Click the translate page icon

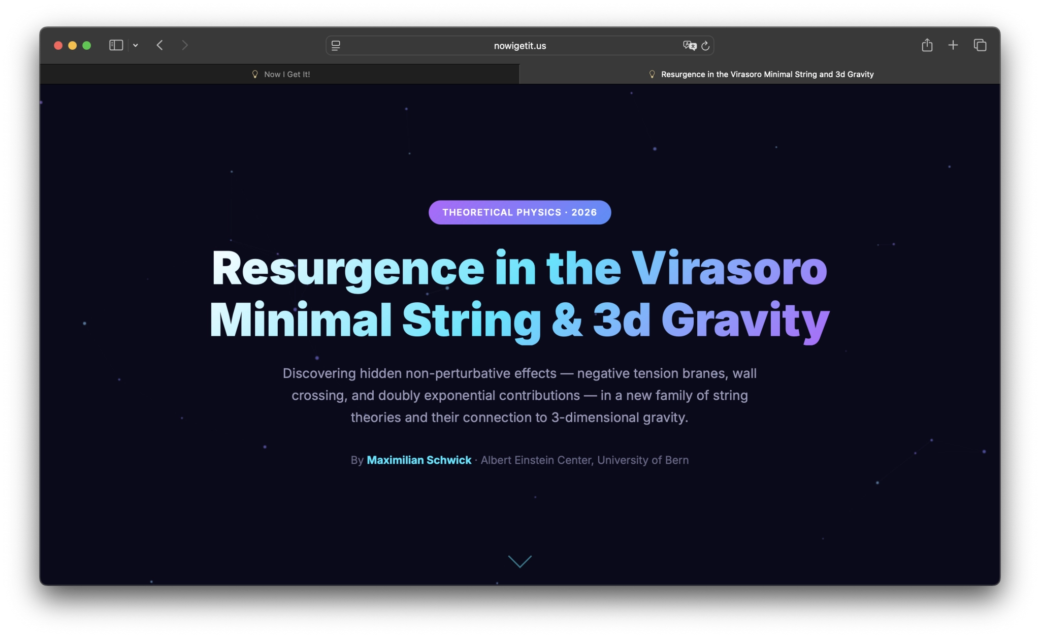[x=689, y=45]
